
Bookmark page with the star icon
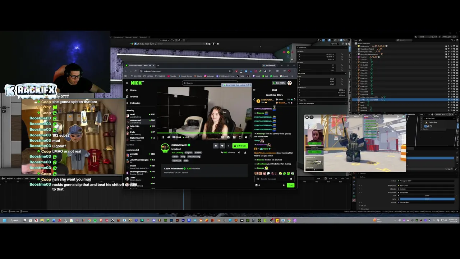tap(230, 71)
